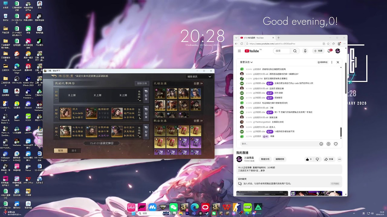Screen dimensions: 387x217
Task: Click the 数据分析 button
Action: (265, 159)
